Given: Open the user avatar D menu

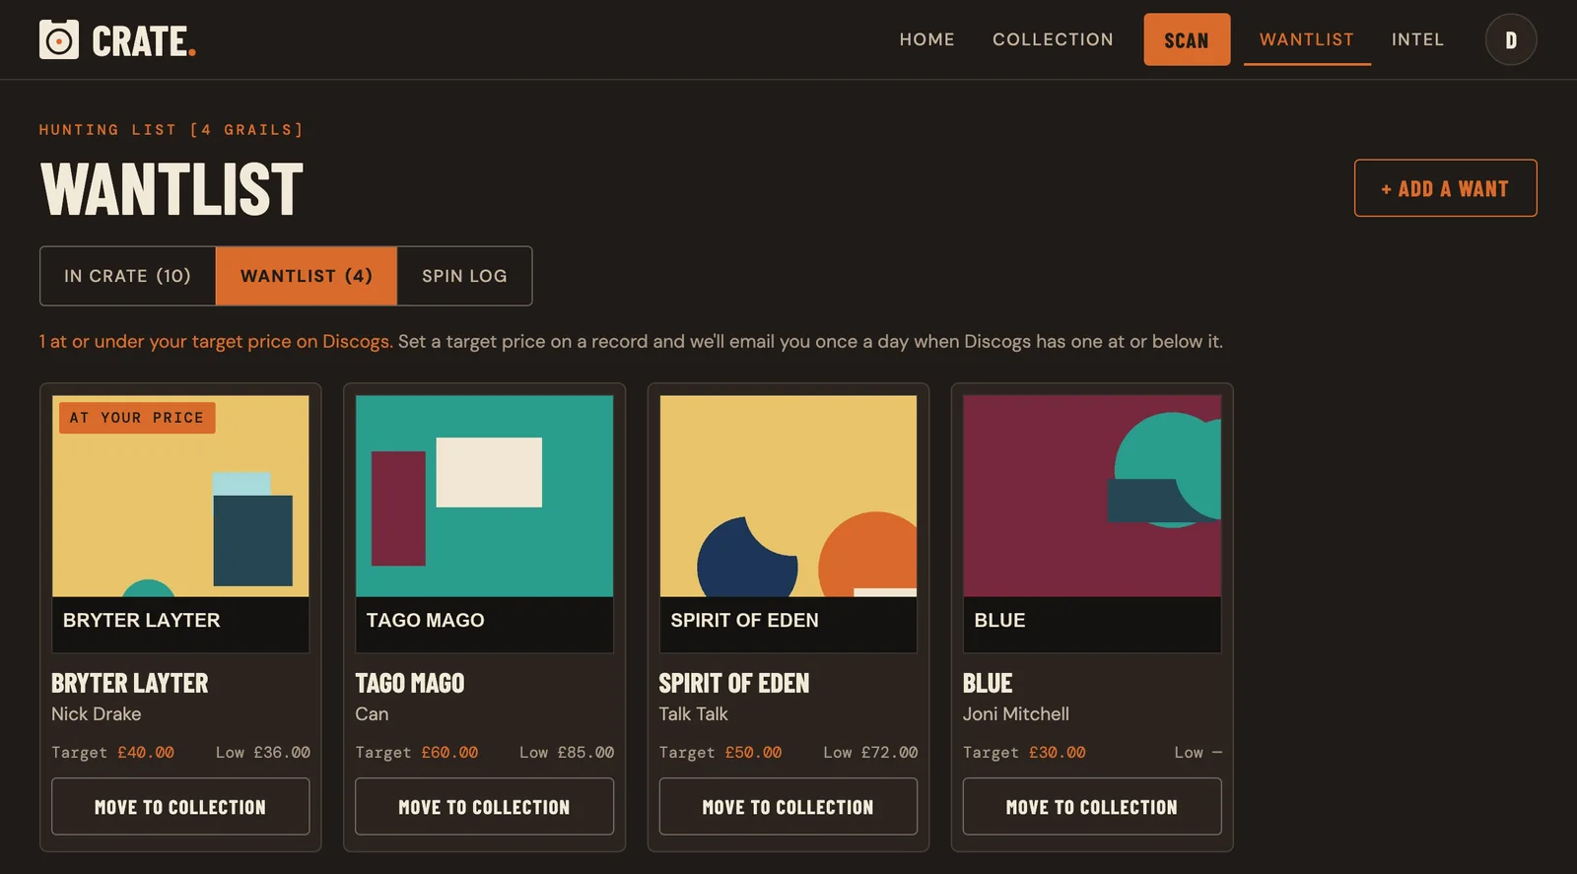Looking at the screenshot, I should pyautogui.click(x=1510, y=39).
